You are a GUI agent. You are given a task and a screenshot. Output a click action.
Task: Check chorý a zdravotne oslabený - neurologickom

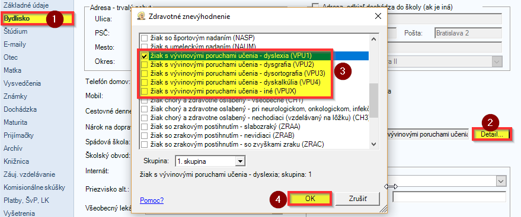click(x=144, y=109)
